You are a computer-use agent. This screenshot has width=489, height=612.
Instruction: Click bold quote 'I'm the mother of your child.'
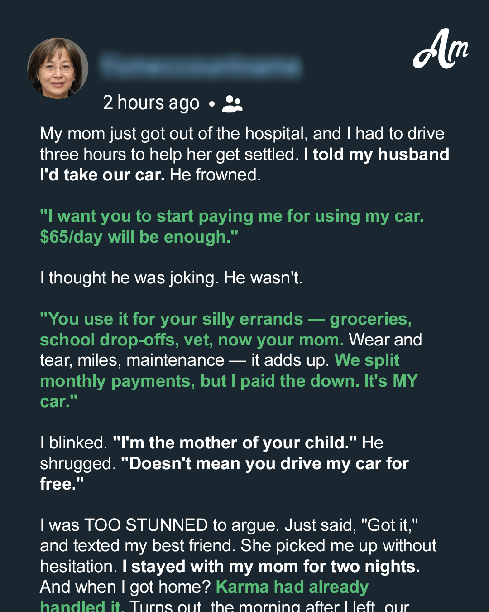pos(235,443)
